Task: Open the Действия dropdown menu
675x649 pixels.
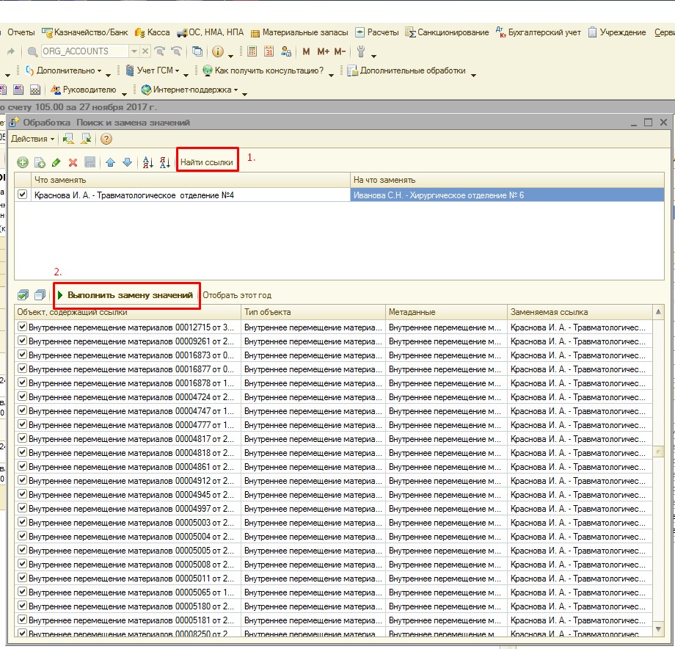Action: (32, 139)
